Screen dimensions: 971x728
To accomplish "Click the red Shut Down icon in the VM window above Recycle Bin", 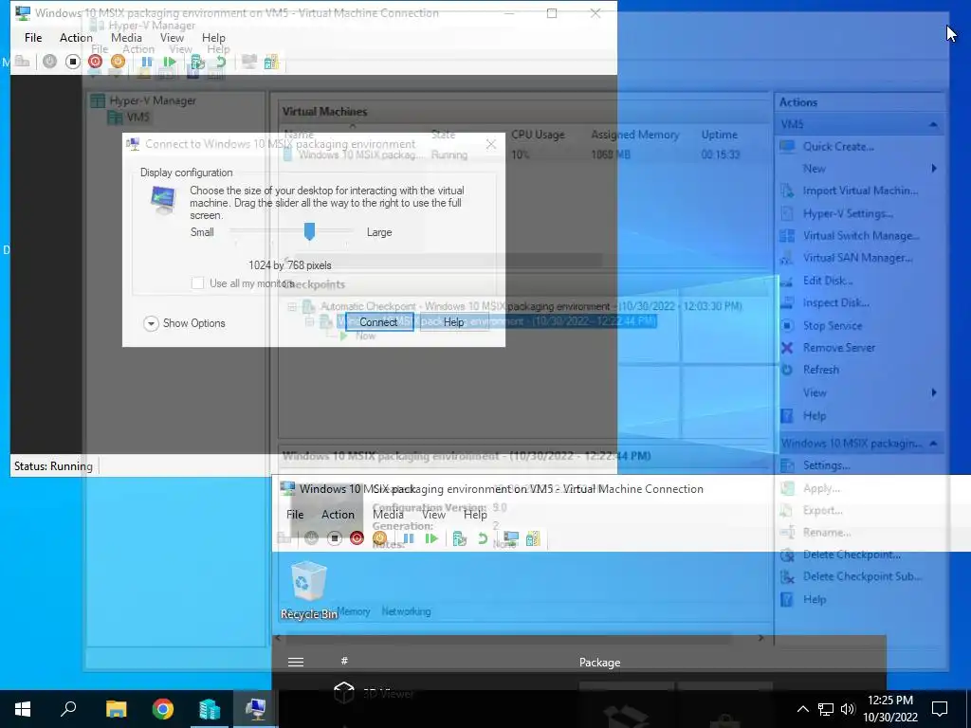I will (x=357, y=538).
